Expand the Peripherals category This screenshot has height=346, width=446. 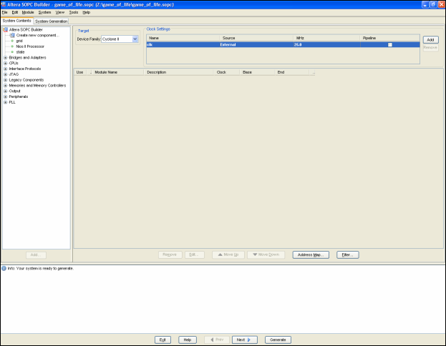click(x=6, y=97)
